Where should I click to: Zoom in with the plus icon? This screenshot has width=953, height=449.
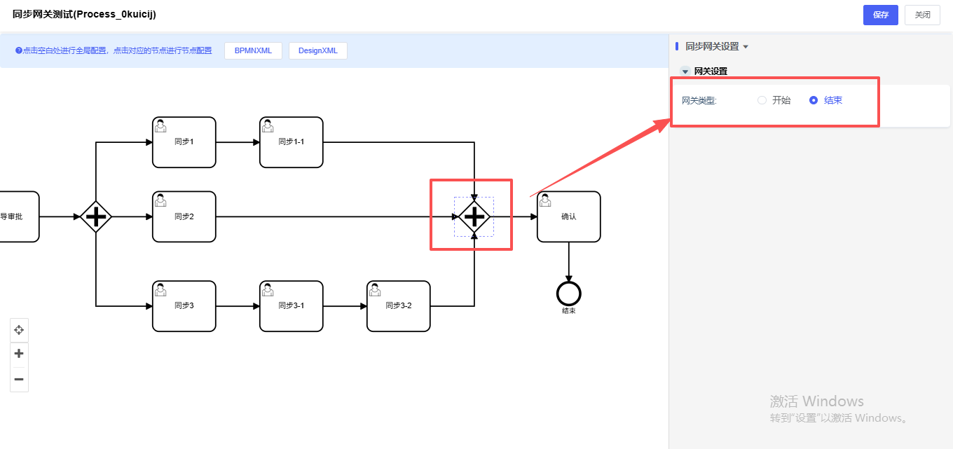click(19, 354)
